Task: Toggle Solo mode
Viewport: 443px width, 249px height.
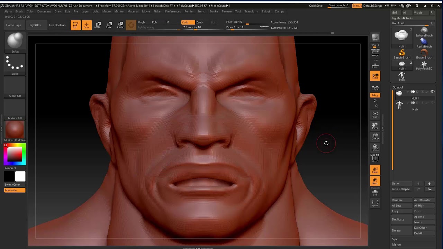Action: pos(375,192)
